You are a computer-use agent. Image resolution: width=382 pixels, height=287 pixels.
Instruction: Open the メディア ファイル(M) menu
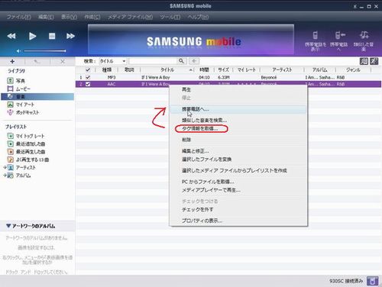point(130,17)
